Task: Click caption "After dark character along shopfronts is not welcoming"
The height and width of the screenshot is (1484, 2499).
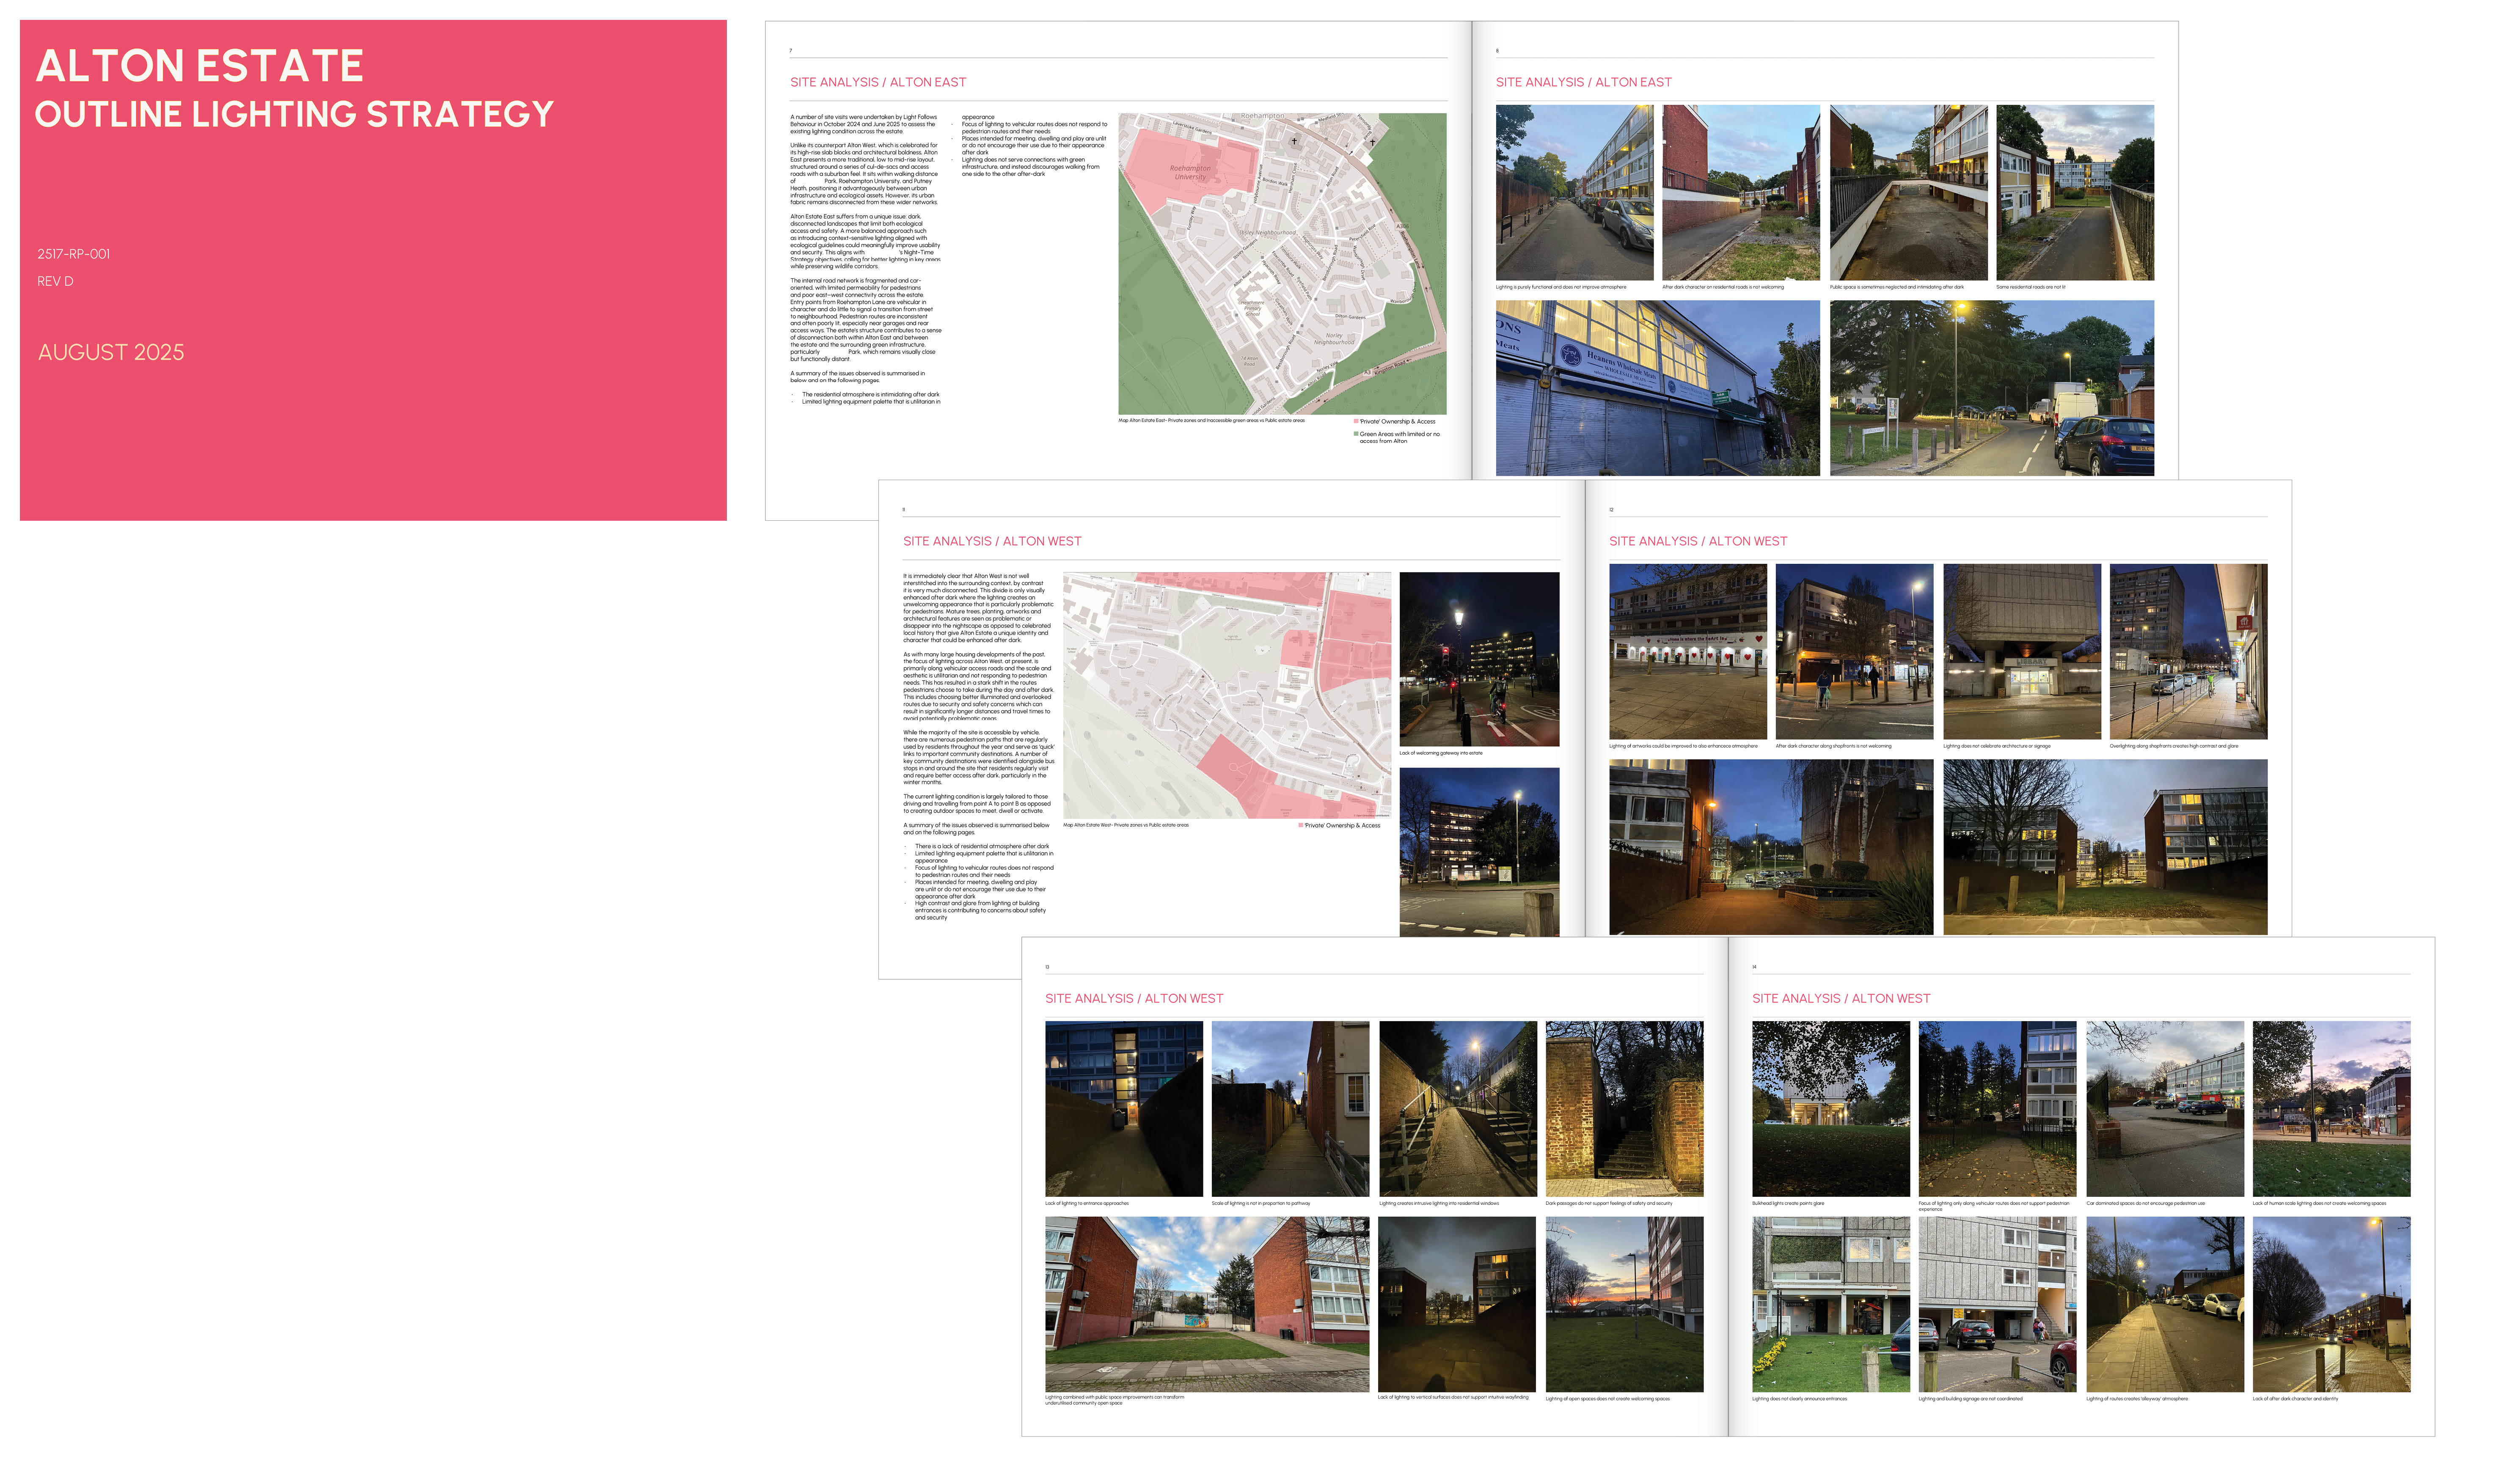Action: point(1833,746)
